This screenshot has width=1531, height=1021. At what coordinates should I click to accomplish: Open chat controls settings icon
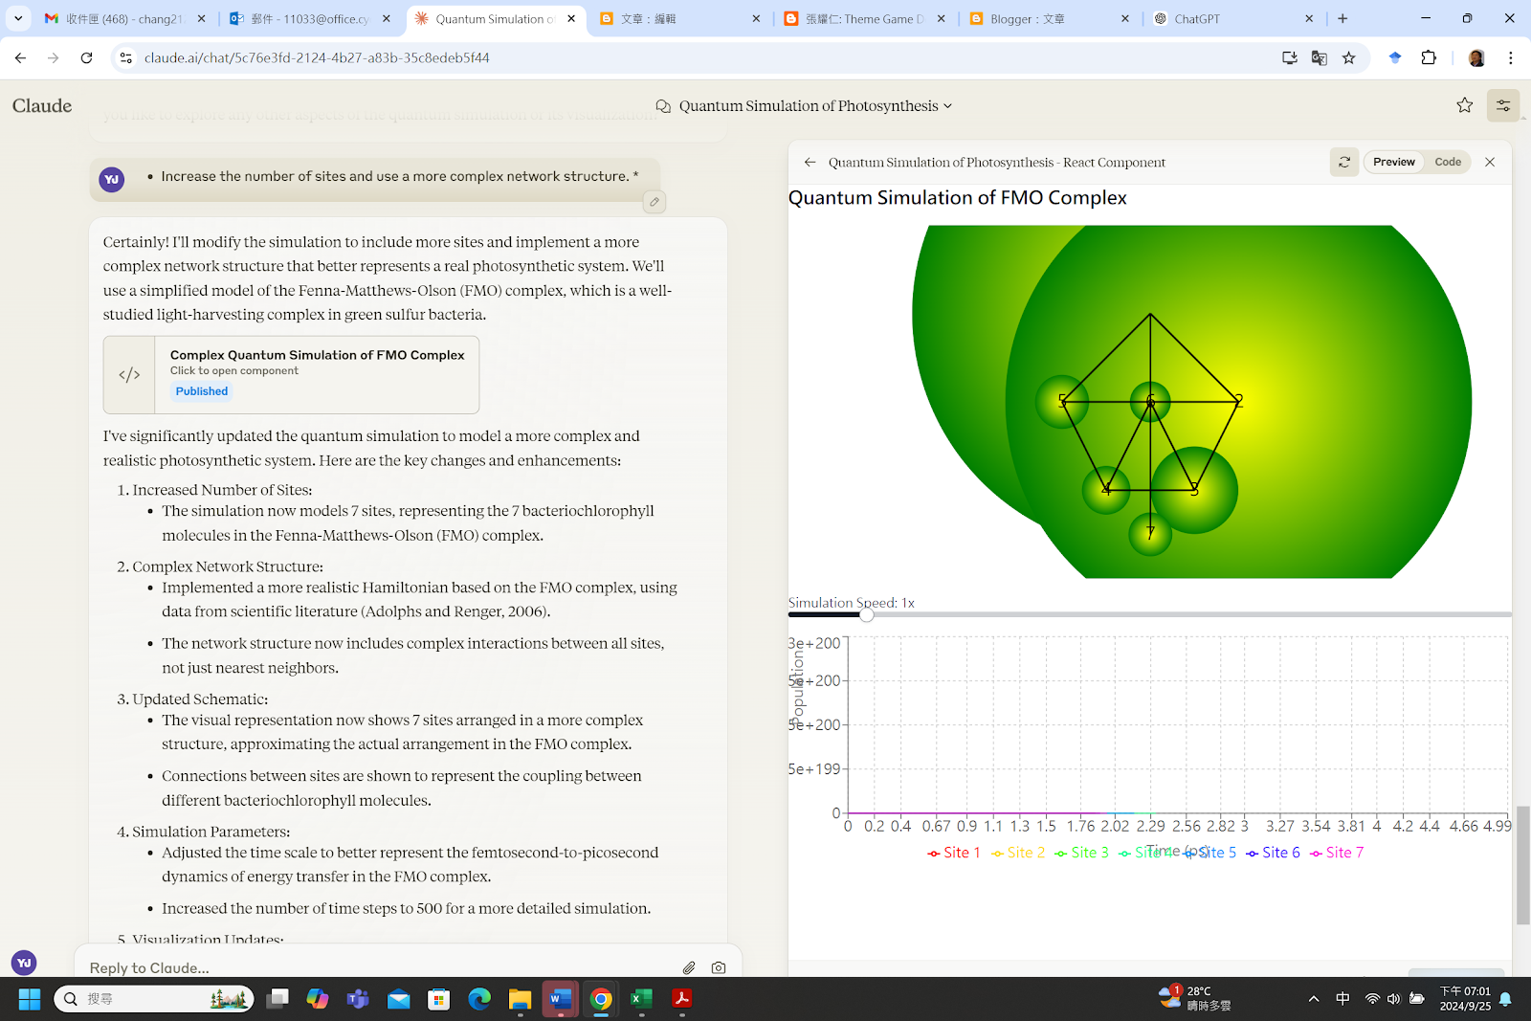[1503, 105]
